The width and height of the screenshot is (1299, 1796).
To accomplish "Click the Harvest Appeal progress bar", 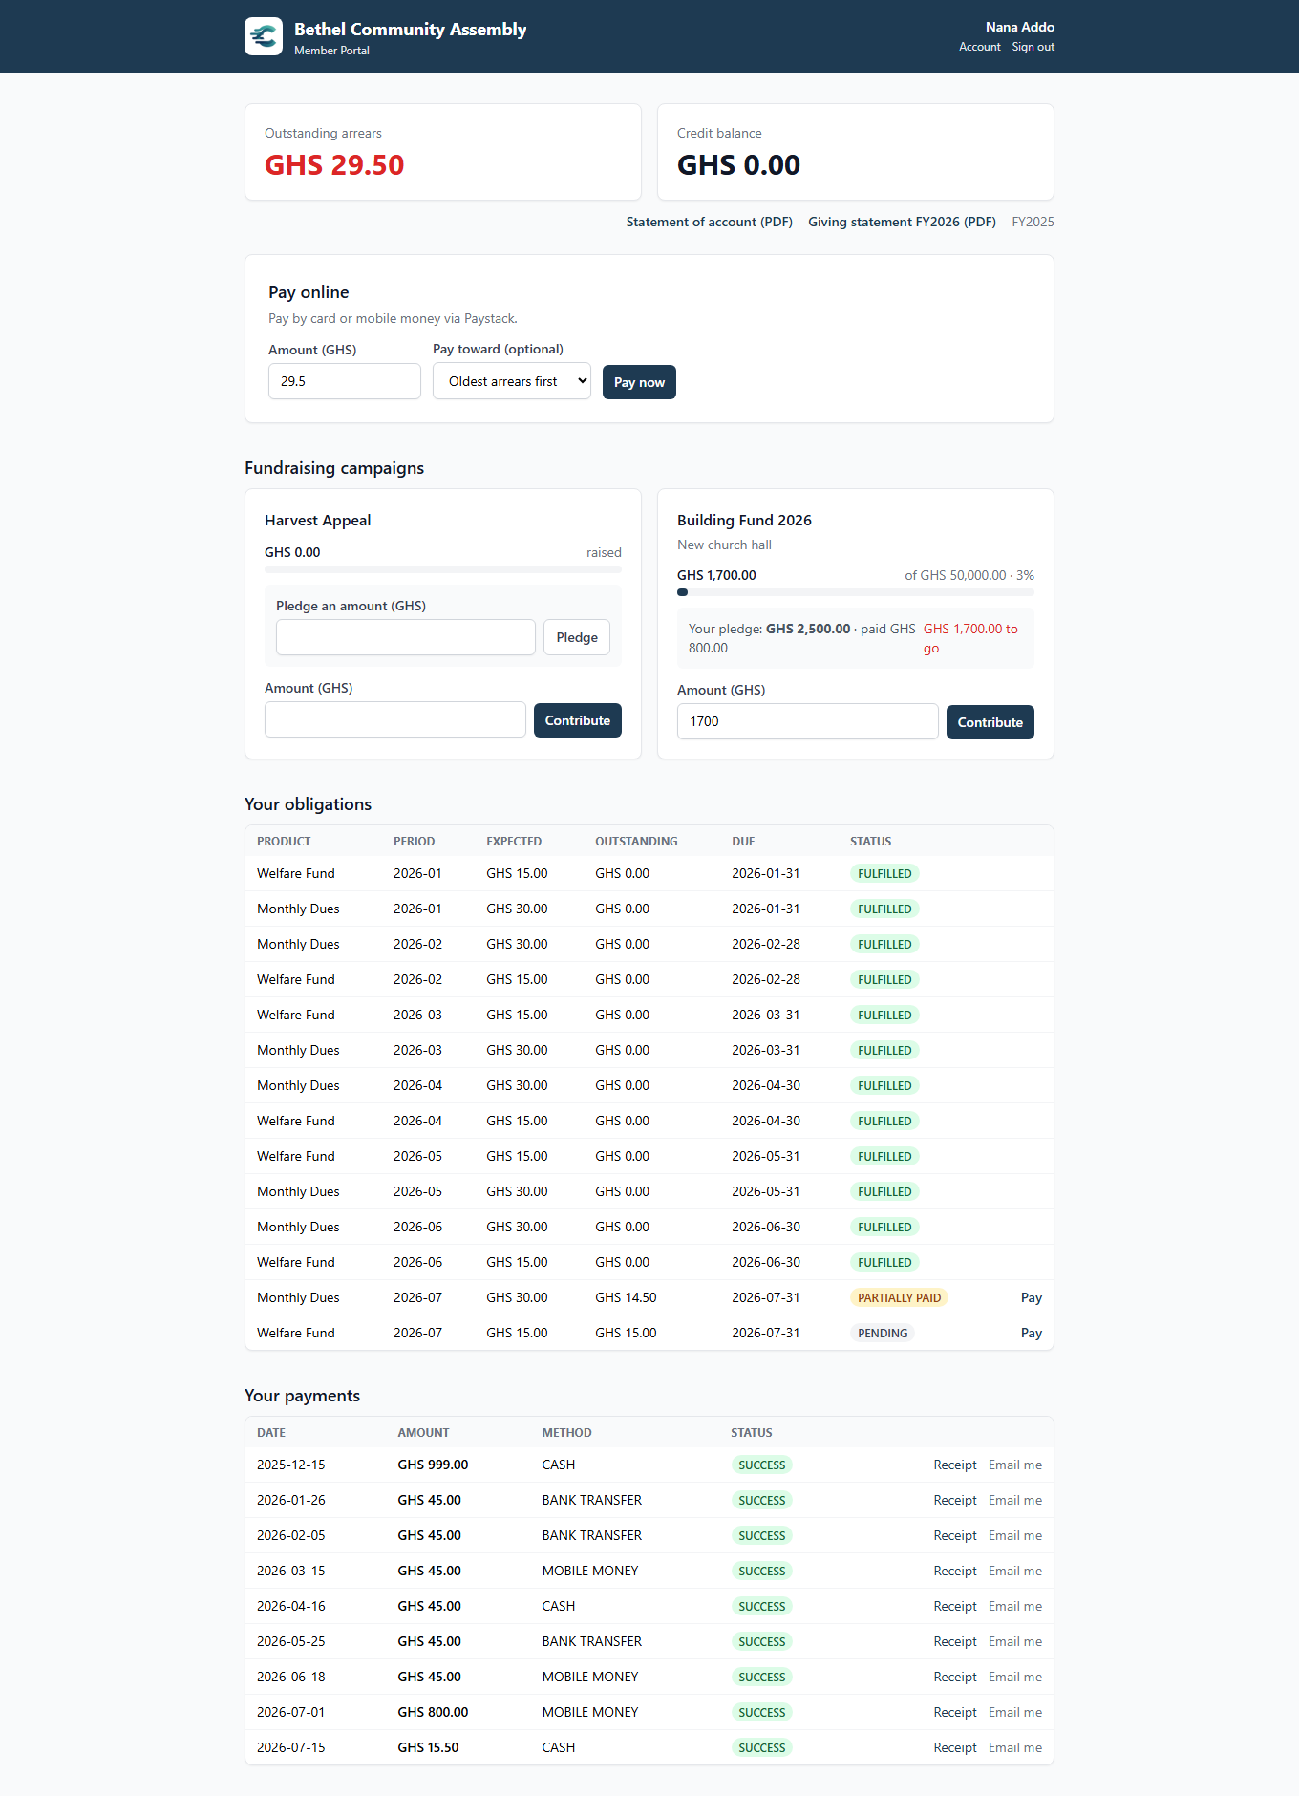I will tap(443, 569).
